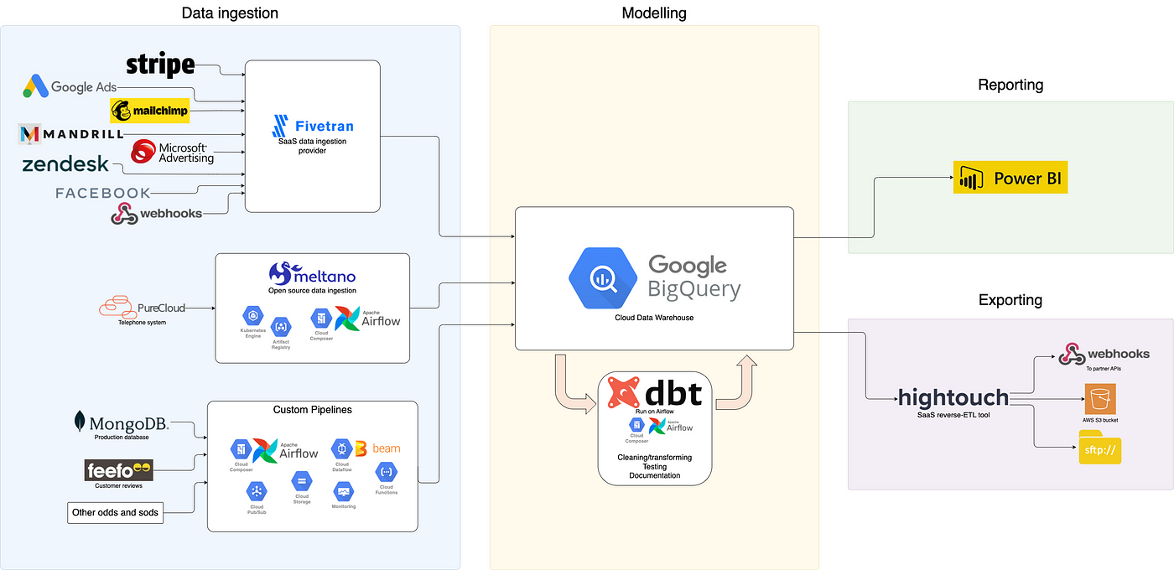The image size is (1174, 570).
Task: Select the Exporting heading
Action: click(1010, 300)
